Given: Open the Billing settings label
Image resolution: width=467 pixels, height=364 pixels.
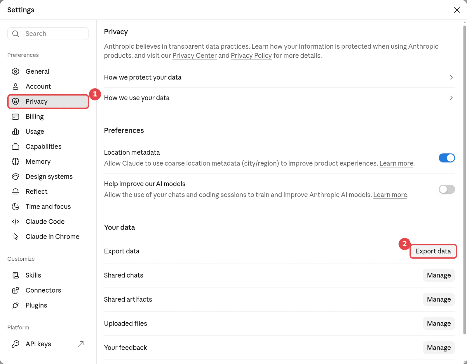Looking at the screenshot, I should coord(35,116).
